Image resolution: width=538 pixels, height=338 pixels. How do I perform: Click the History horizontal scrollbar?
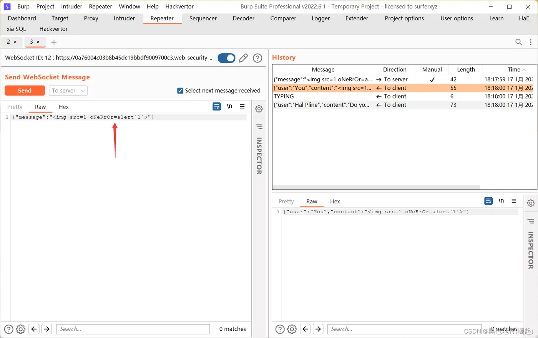point(377,187)
